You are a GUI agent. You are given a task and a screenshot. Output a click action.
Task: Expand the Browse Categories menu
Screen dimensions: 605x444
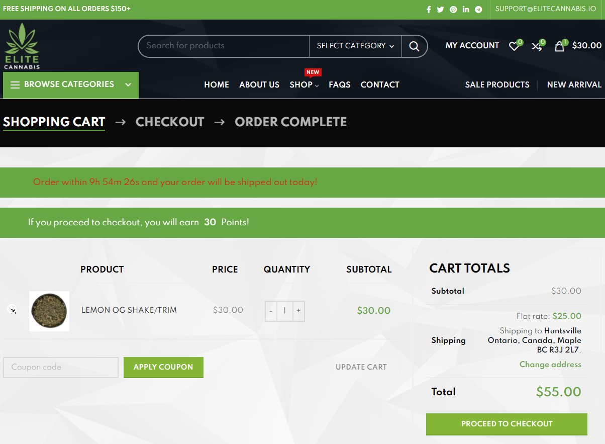coord(71,85)
